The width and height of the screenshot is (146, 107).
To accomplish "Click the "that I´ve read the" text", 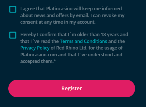I will tap(40, 41).
